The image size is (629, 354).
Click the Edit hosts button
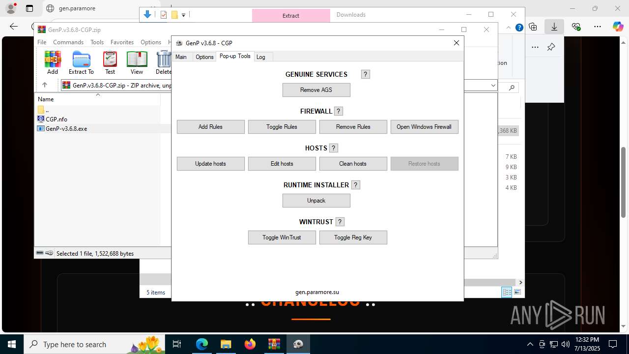coord(282,164)
